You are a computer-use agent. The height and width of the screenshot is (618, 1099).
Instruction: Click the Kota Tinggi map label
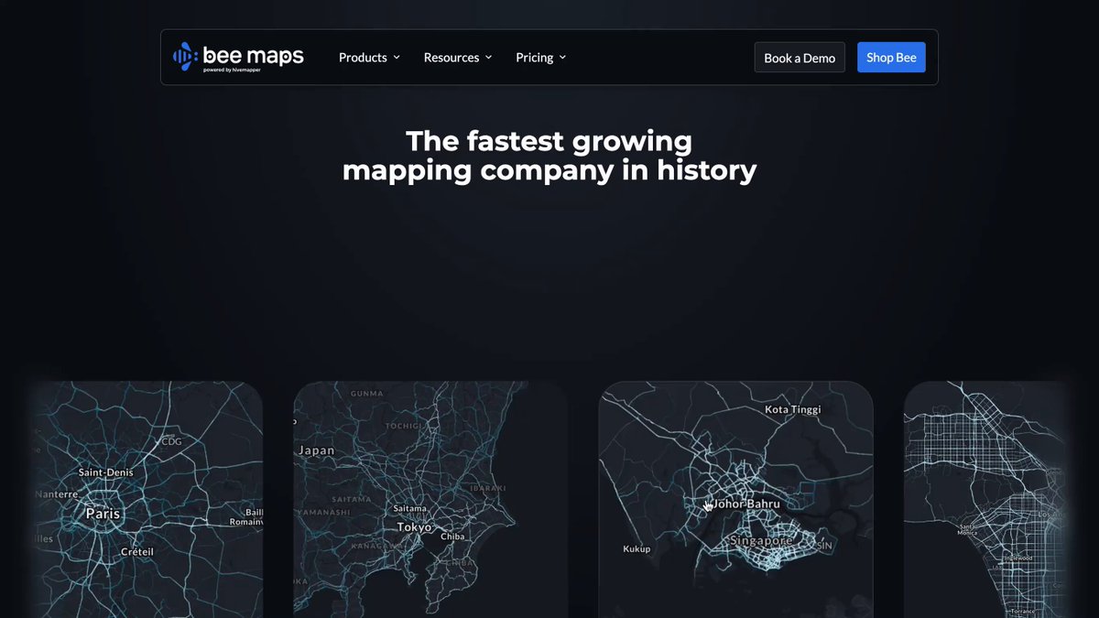click(793, 409)
